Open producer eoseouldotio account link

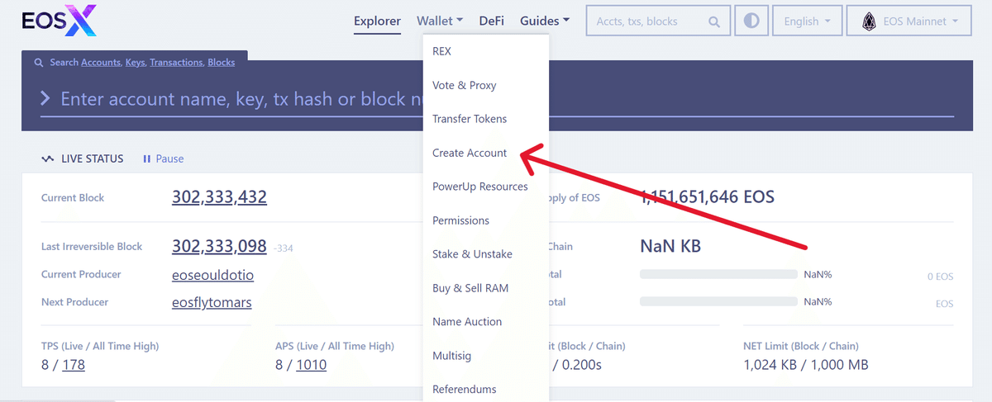tap(212, 275)
